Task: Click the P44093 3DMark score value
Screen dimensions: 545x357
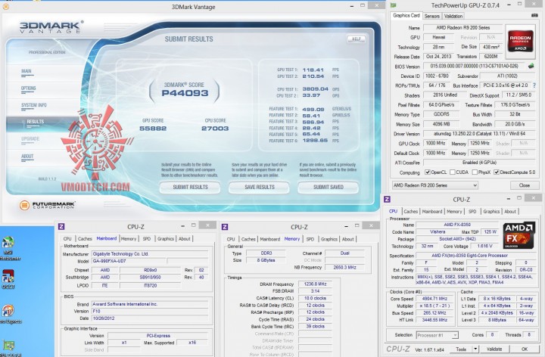Action: point(185,93)
